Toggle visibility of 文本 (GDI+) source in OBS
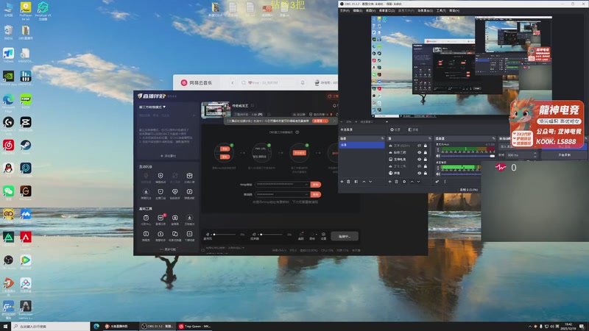This screenshot has width=589, height=331. point(419,146)
